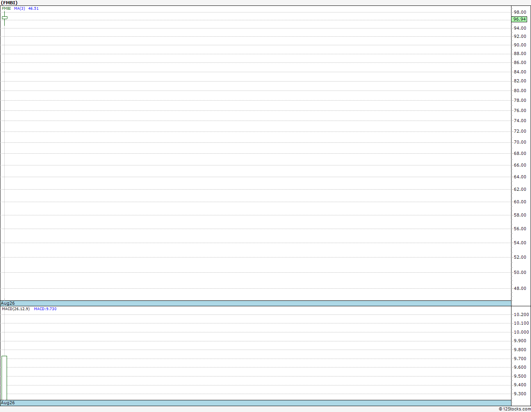Screen dimensions: 531x412
Task: Click the Aug26 date on price axis
Action: pos(8,303)
